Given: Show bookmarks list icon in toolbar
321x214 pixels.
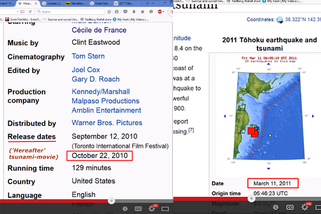Looking at the screenshot, I should point(117,12).
